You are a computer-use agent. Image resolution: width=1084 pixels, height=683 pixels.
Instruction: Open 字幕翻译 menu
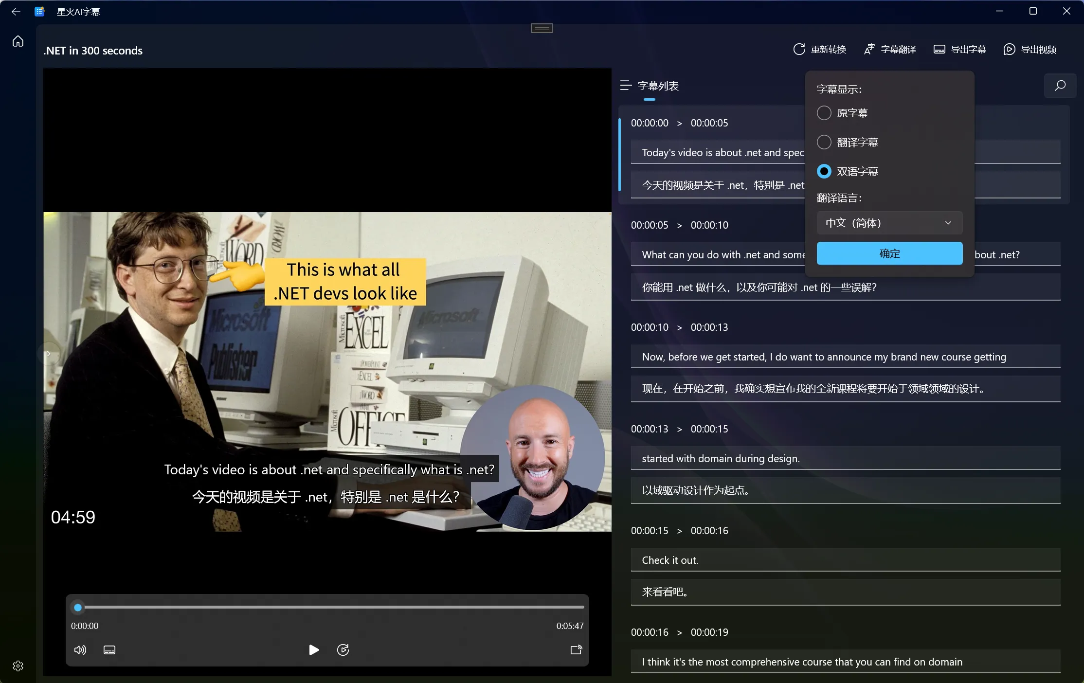[x=890, y=50]
